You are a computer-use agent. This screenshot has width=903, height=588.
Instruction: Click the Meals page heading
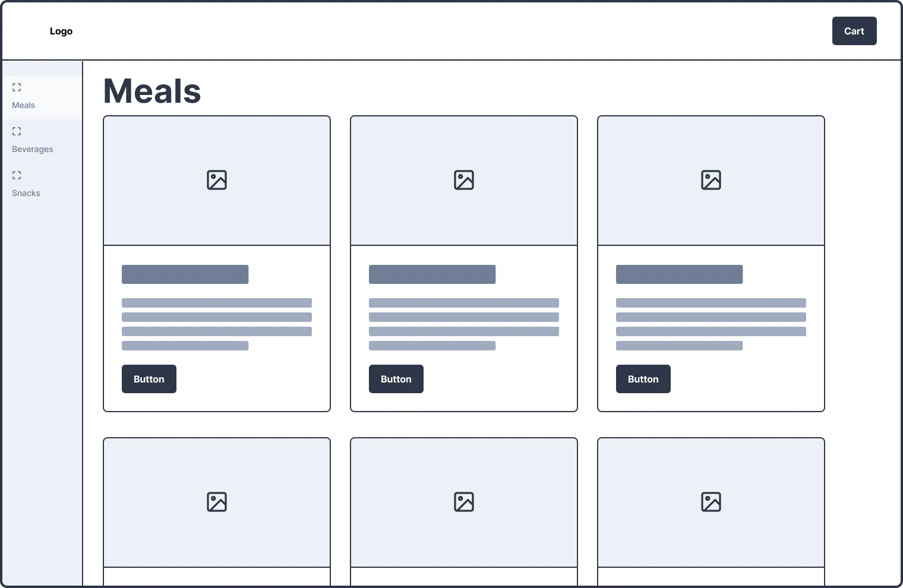[x=151, y=90]
